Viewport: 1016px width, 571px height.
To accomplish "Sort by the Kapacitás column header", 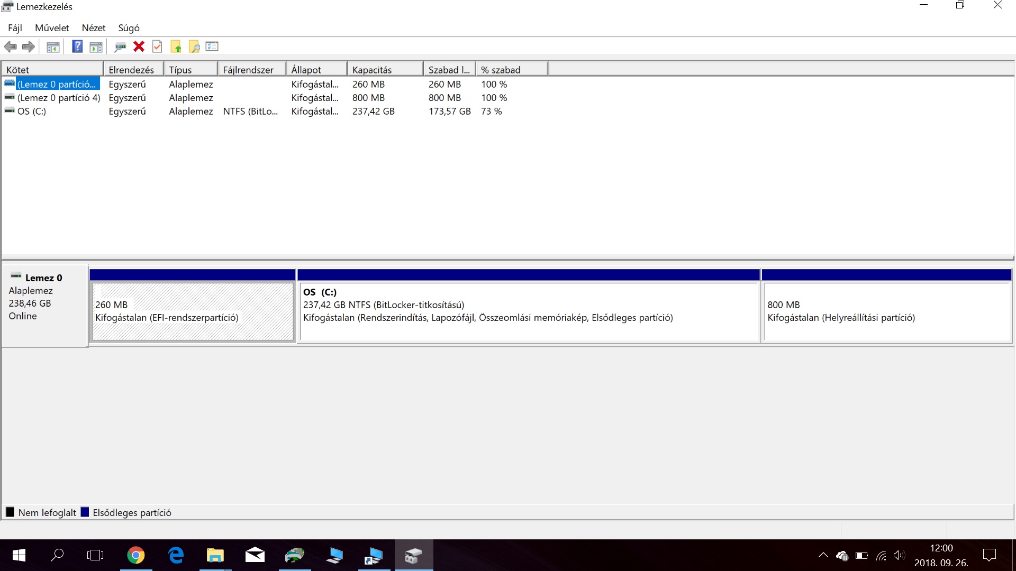I will pyautogui.click(x=385, y=70).
